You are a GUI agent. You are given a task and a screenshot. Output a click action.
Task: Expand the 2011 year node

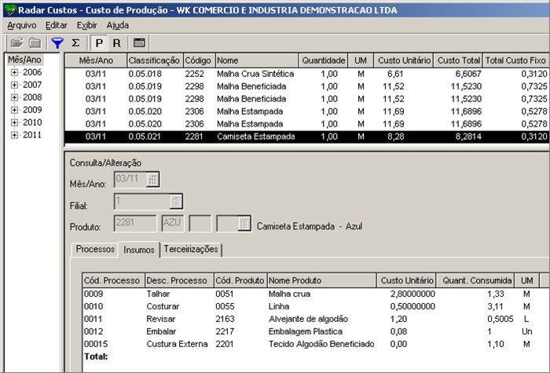14,135
